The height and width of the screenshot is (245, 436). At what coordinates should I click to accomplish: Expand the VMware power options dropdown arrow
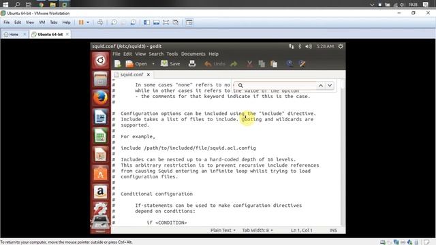[88, 22]
